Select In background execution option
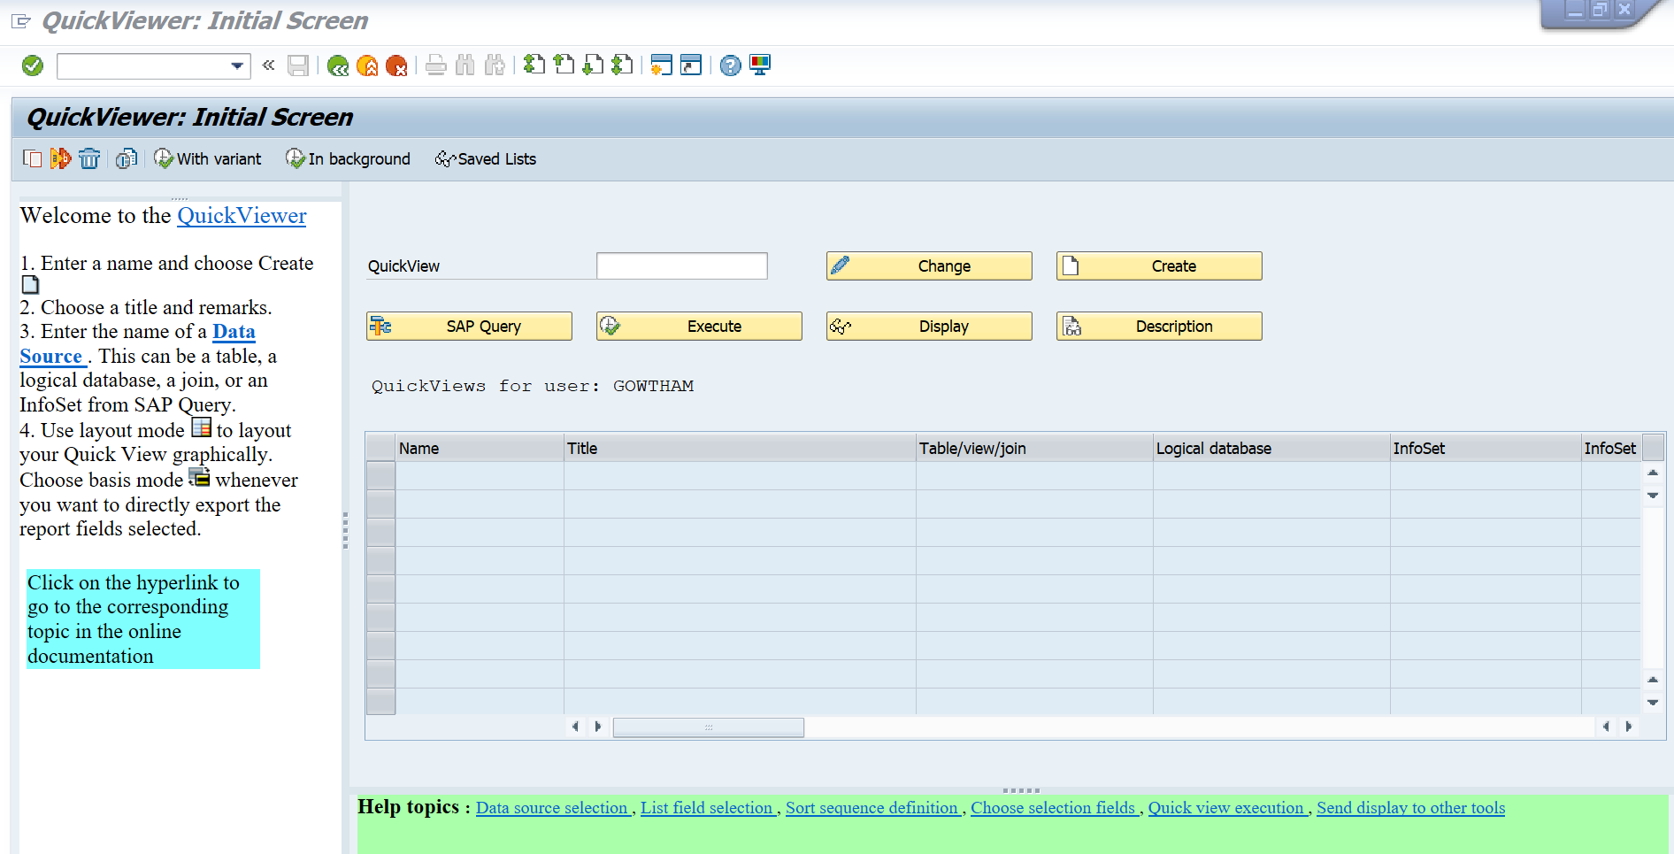This screenshot has height=854, width=1674. 348,159
